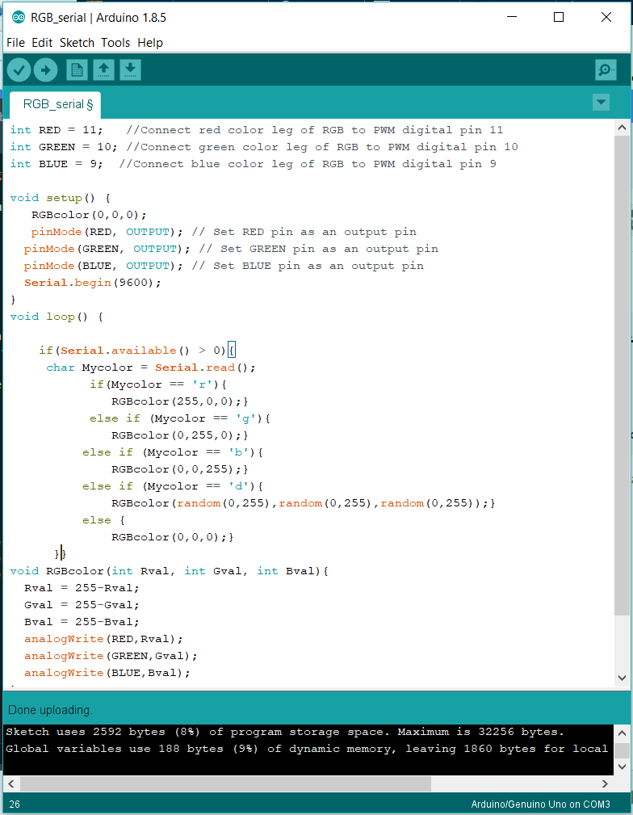633x815 pixels.
Task: Click "else if (Mycolor == 'd'){" line
Action: coord(173,486)
